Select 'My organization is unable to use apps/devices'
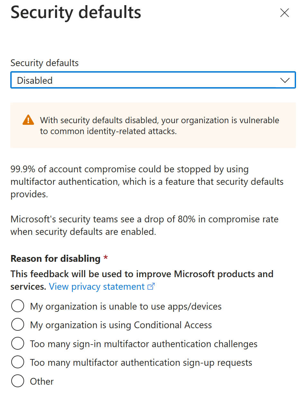Viewport: 305px width, 393px height. coord(18,306)
